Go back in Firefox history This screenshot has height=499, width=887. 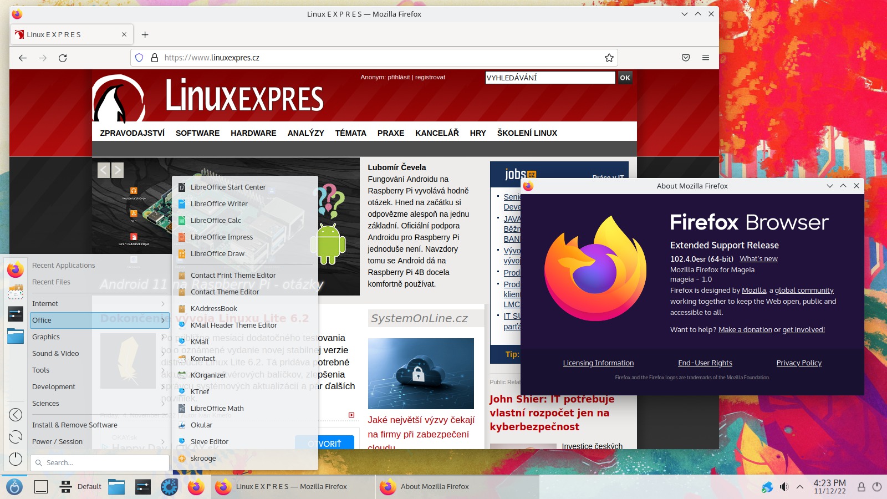point(23,58)
